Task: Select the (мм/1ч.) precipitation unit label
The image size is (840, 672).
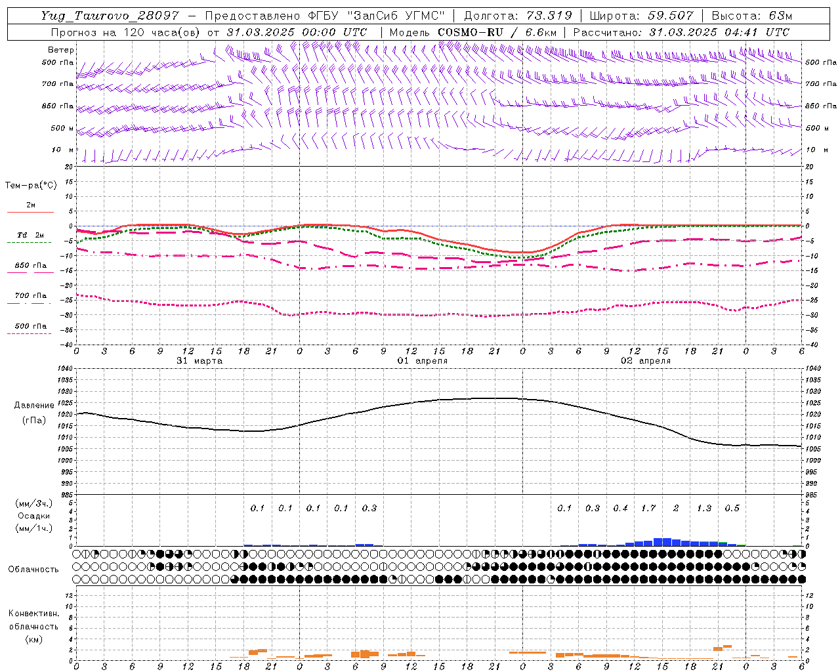Action: point(34,528)
